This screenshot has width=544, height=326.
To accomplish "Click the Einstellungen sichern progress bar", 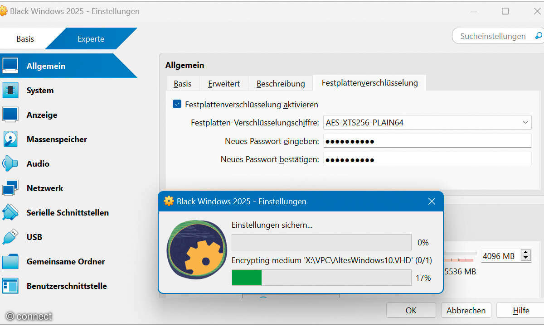I will coord(321,242).
